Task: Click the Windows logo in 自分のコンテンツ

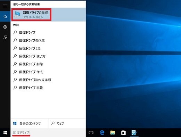Action: tap(15, 123)
